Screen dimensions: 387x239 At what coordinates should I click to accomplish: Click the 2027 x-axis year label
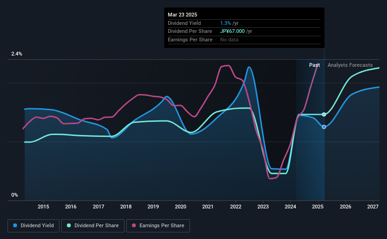coord(373,207)
